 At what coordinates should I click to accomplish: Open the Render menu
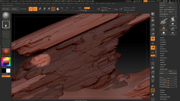click(x=77, y=3)
